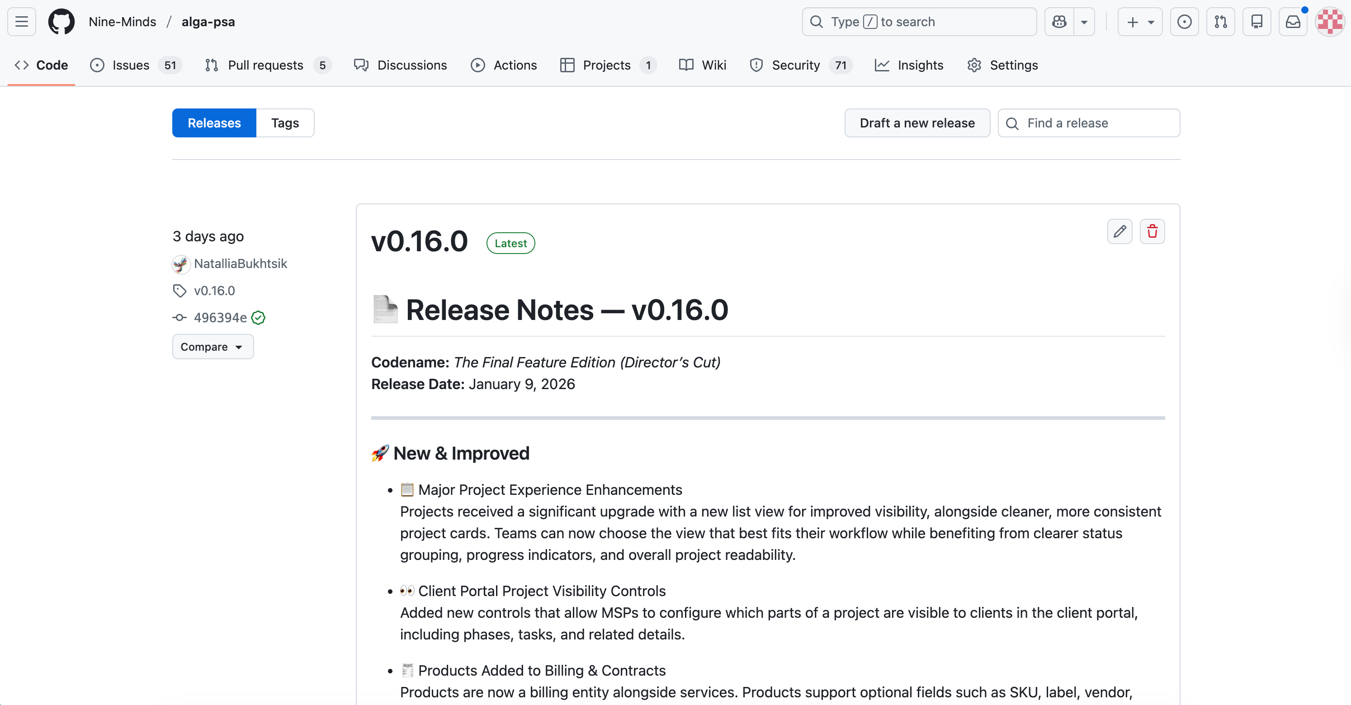The image size is (1351, 705).
Task: Open the hamburger navigation menu
Action: coord(22,22)
